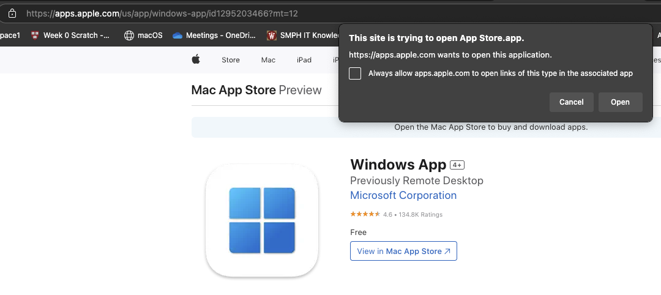Click the Mac App Store Preview heading

(256, 90)
